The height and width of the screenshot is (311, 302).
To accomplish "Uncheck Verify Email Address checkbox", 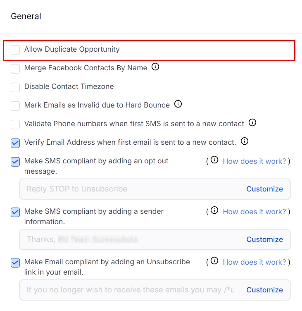I will tap(15, 143).
